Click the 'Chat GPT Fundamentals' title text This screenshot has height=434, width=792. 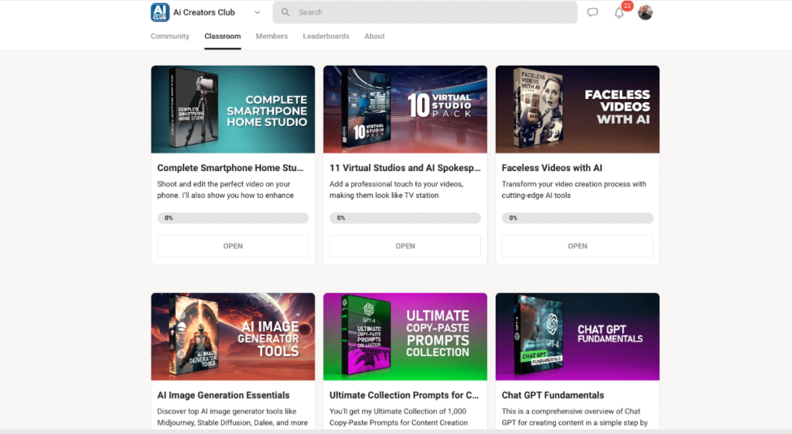(x=552, y=395)
